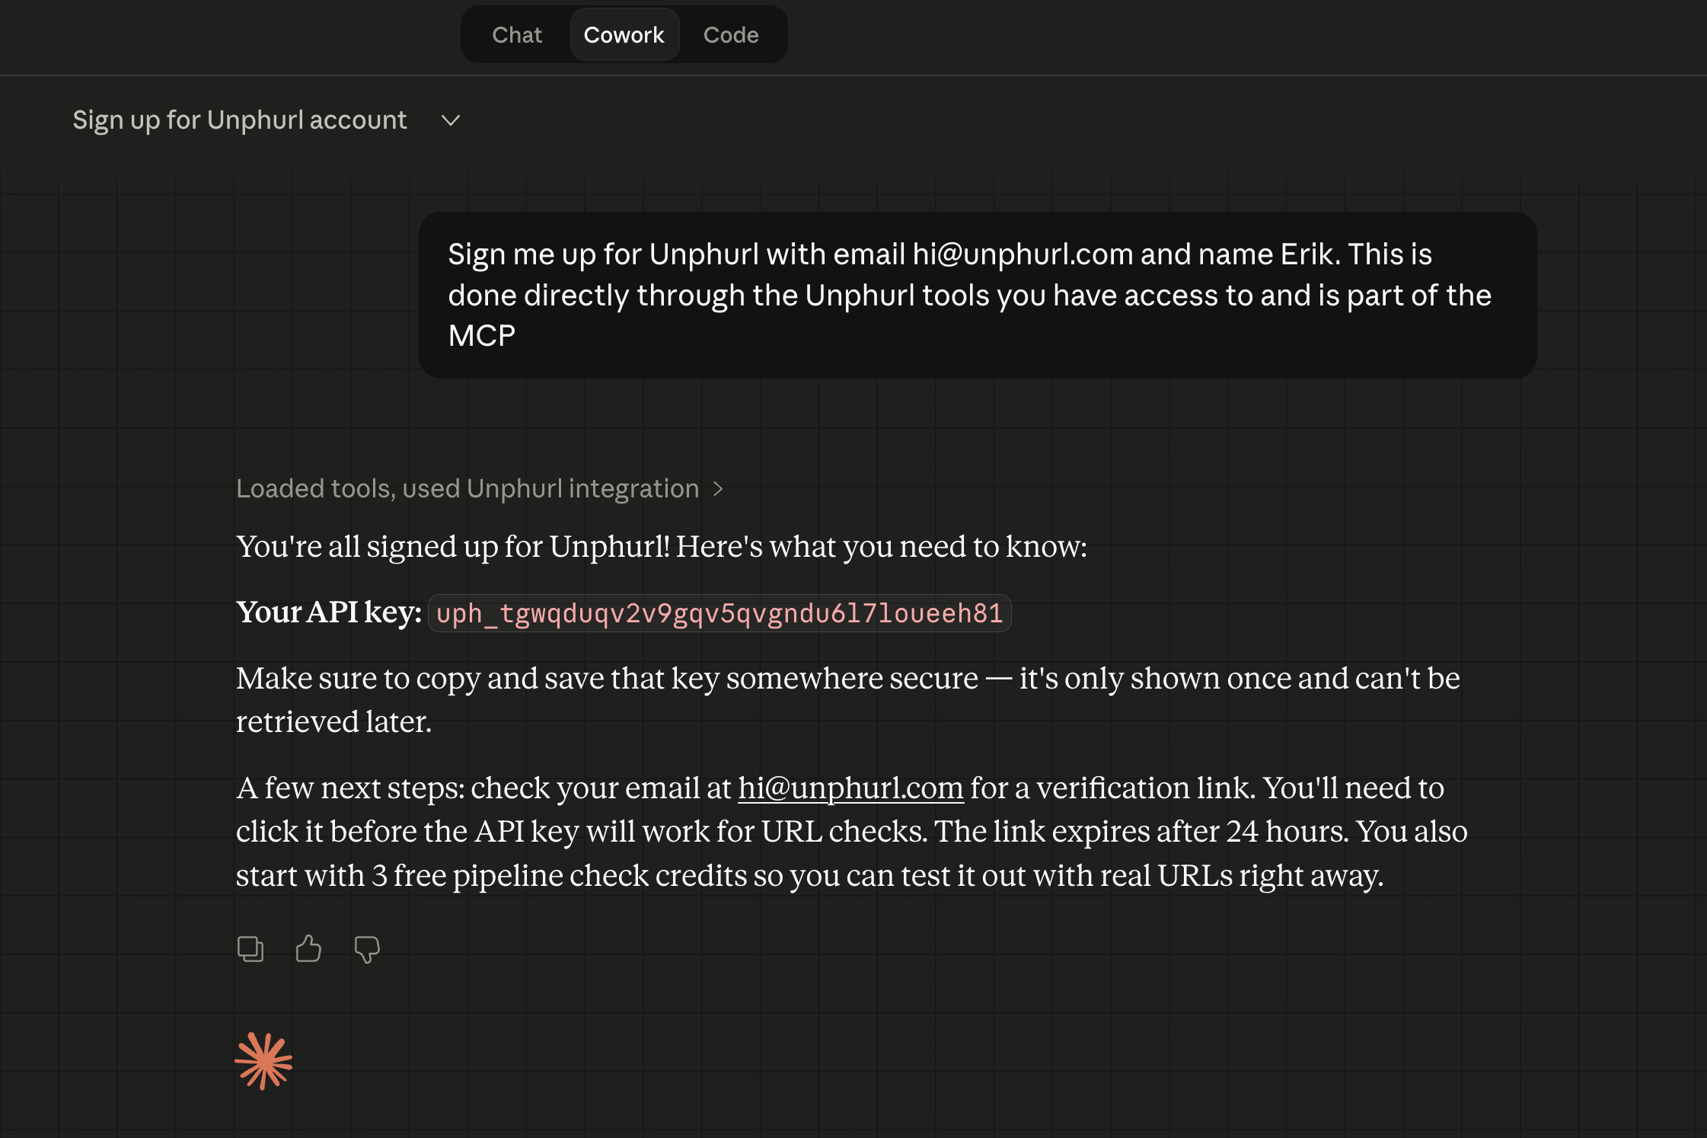The height and width of the screenshot is (1138, 1707).
Task: Give the response a thumbs up
Action: (x=308, y=949)
